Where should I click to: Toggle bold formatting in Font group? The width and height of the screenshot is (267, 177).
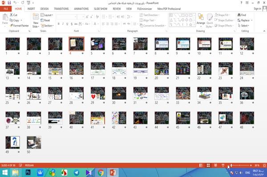[59, 24]
